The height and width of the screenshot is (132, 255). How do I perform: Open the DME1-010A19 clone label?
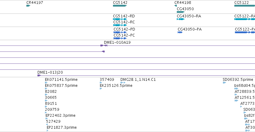[x=117, y=43]
